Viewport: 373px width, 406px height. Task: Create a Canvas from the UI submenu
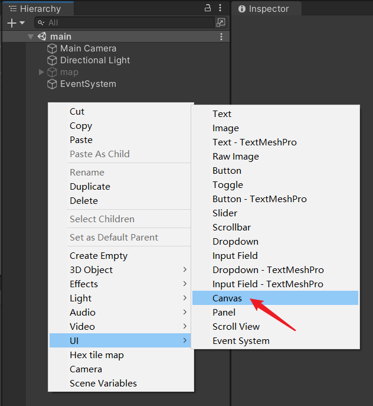pos(275,298)
